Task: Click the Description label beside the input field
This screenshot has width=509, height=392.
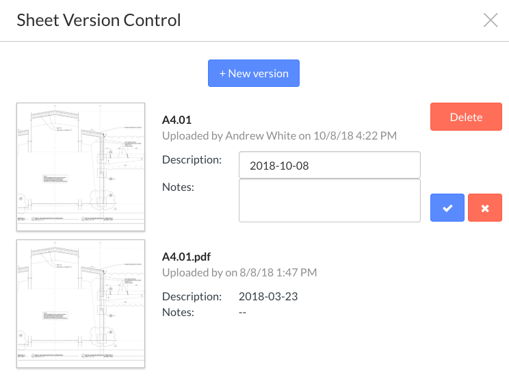Action: click(x=192, y=159)
